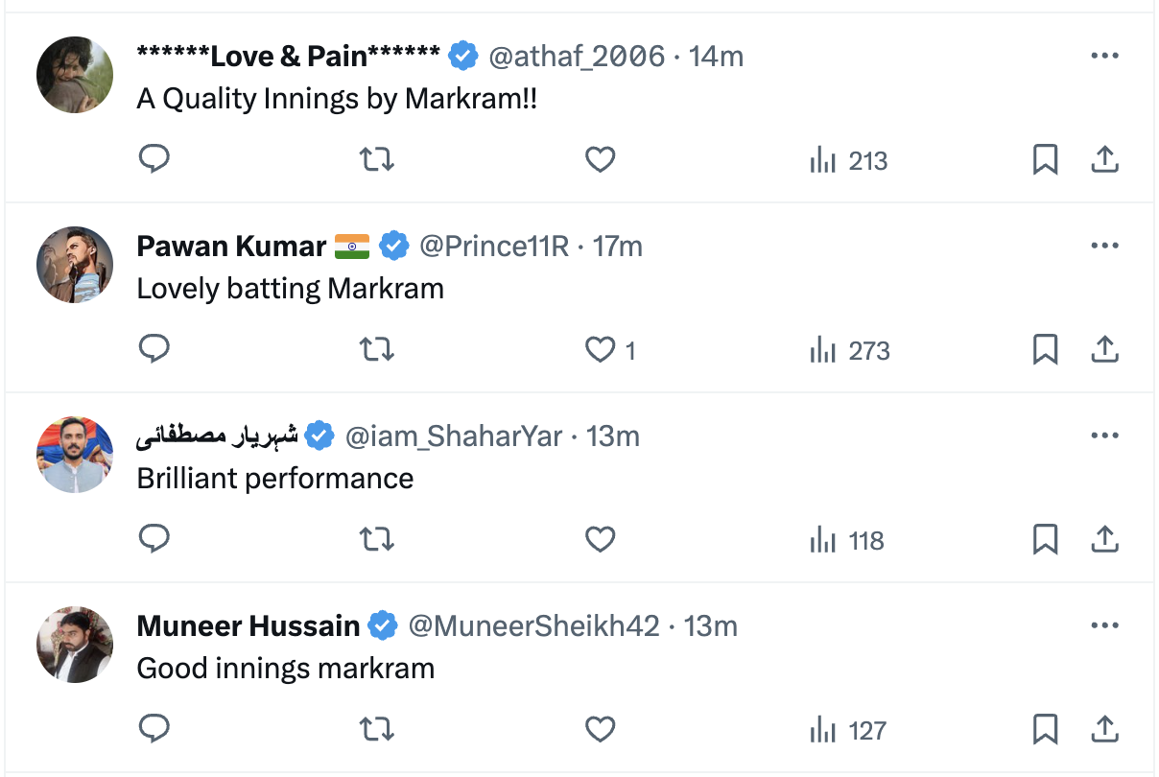Like the 'Brilliant performance' tweet

(x=600, y=539)
